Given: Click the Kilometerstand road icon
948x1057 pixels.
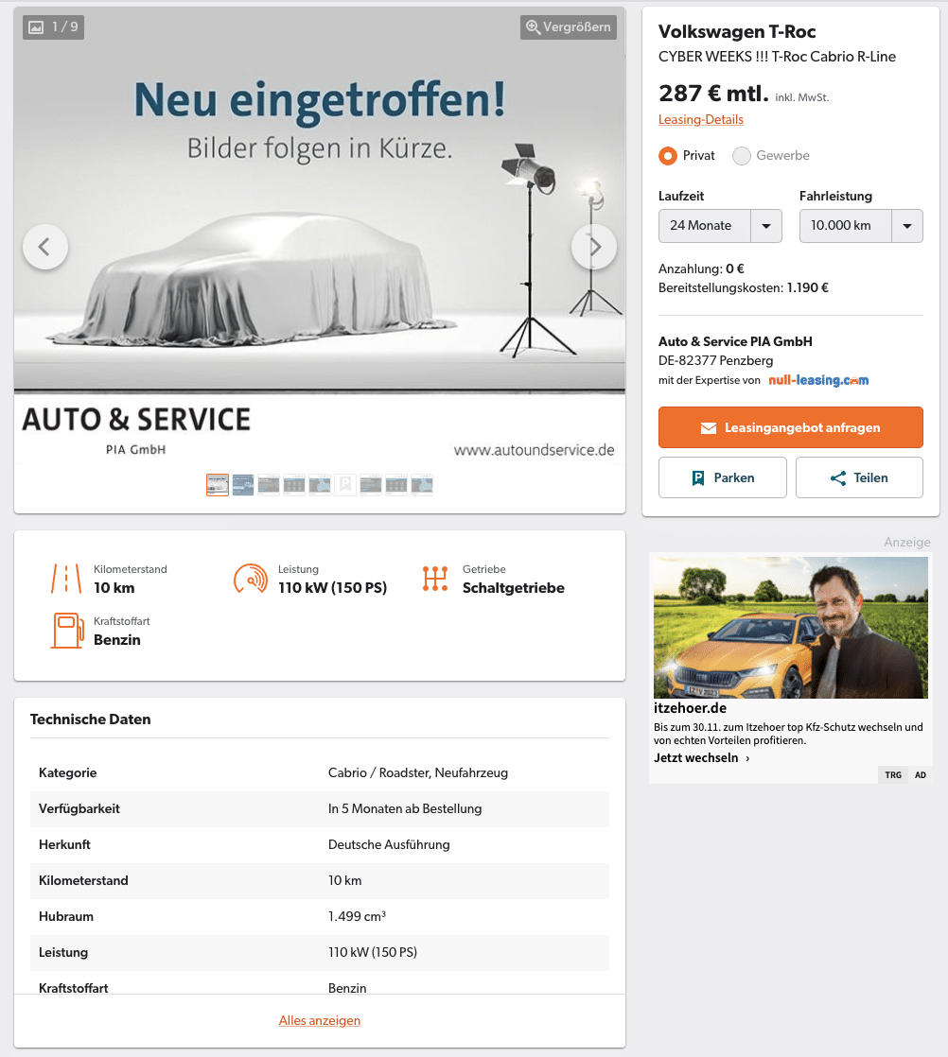Looking at the screenshot, I should pos(66,579).
